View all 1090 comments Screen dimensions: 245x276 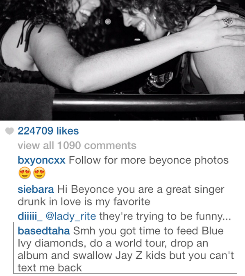coord(77,146)
